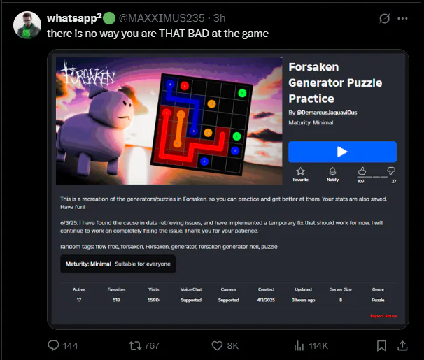Click the red Report Abuse link

383,316
